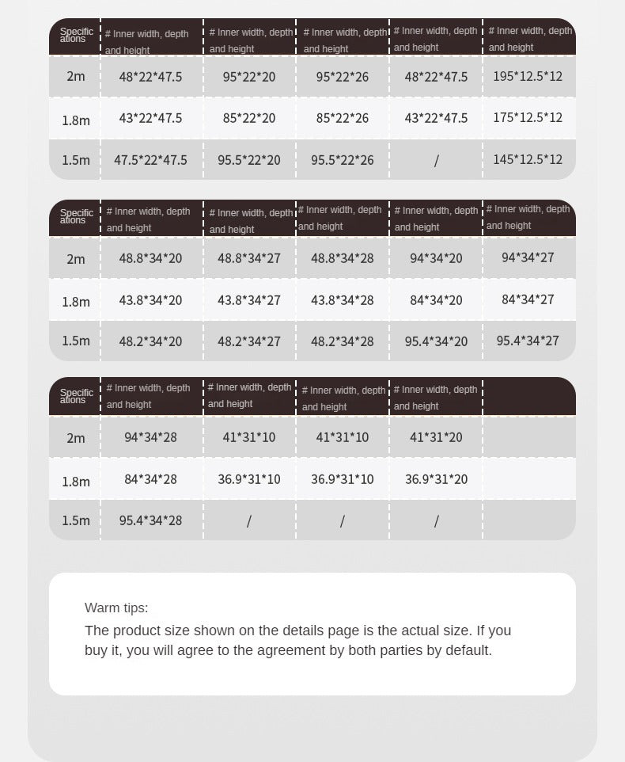The width and height of the screenshot is (625, 762).
Task: Click the 43.8*34*27 size value
Action: pos(249,300)
